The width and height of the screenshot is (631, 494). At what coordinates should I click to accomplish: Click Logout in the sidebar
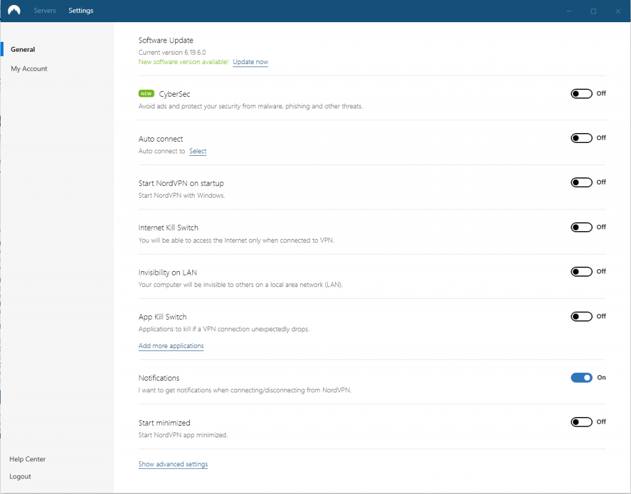coord(20,476)
